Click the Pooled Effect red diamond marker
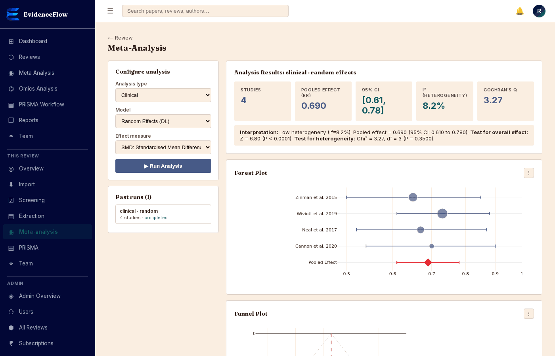 click(428, 262)
